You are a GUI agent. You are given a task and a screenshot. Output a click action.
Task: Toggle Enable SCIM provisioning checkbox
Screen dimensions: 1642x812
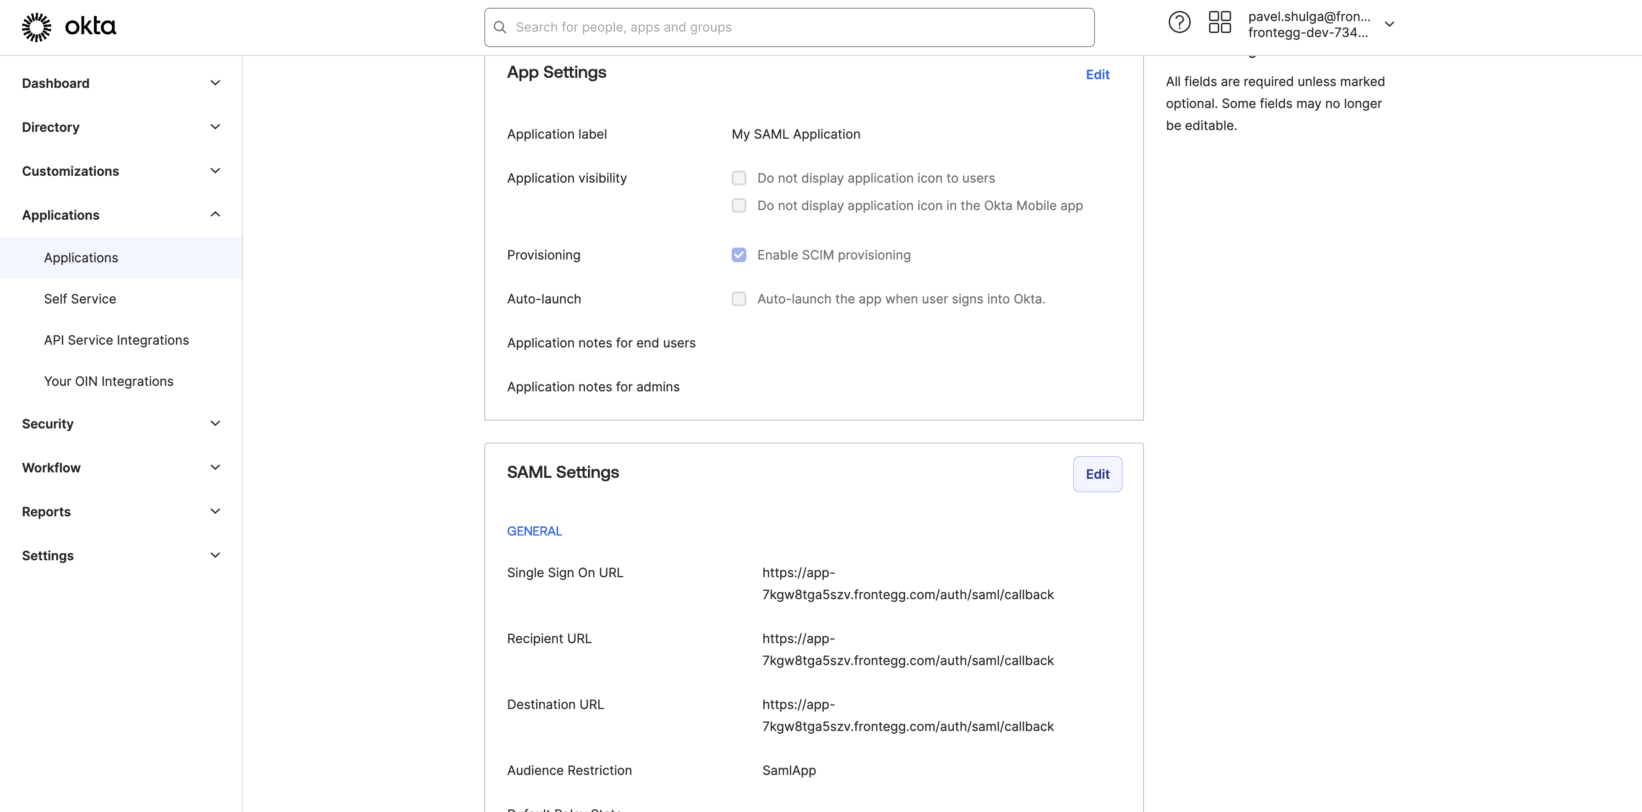(739, 255)
